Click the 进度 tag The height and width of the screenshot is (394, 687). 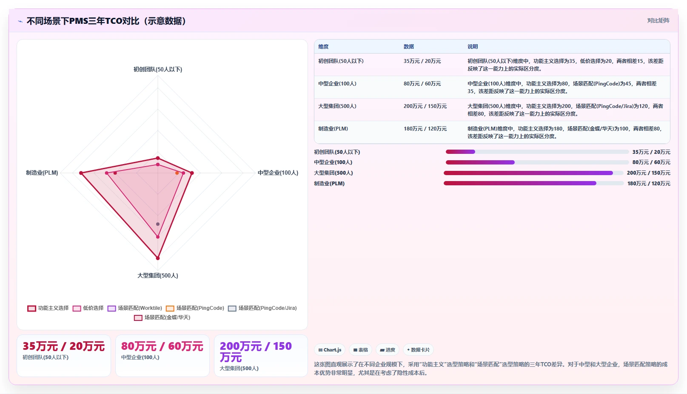click(388, 350)
